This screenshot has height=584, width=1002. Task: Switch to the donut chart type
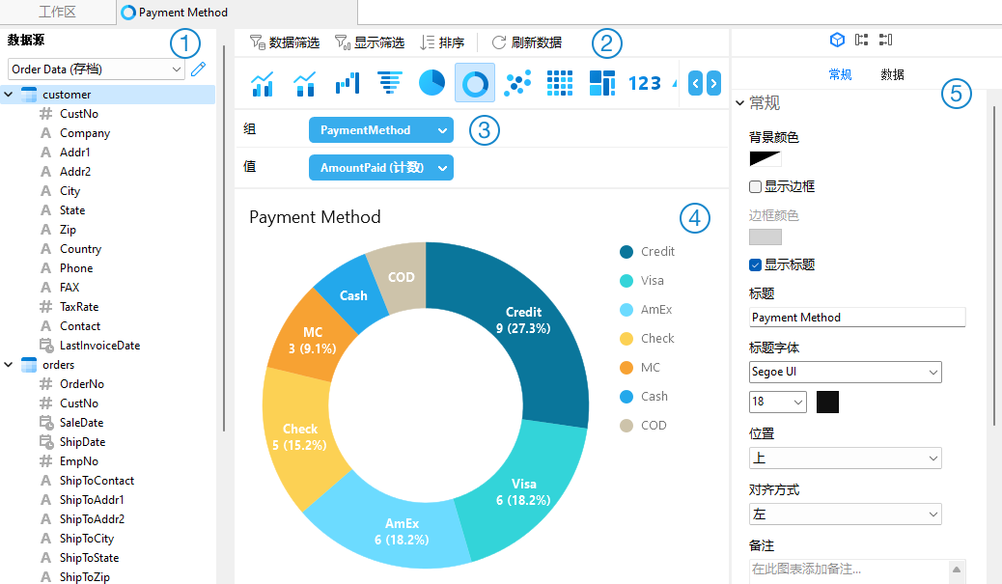tap(474, 84)
